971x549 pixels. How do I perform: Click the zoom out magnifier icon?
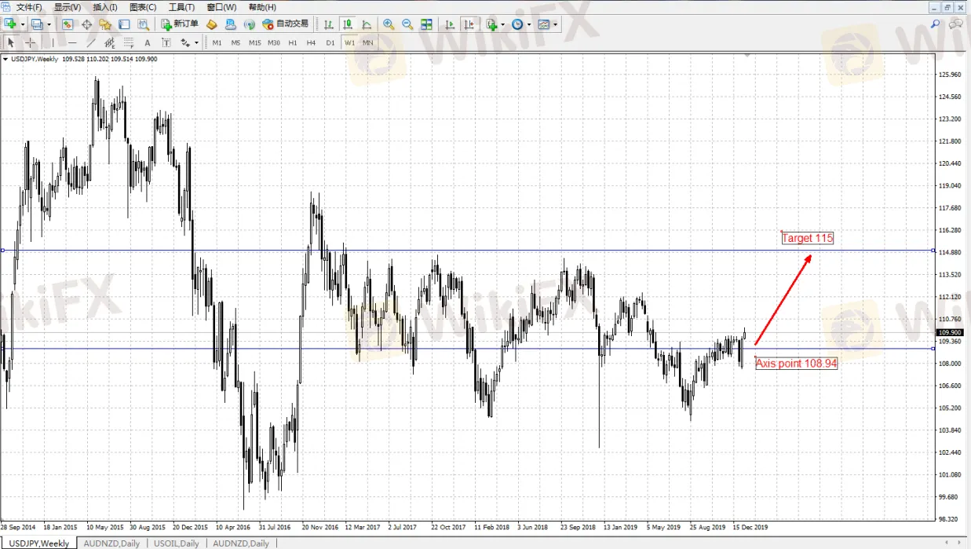407,24
